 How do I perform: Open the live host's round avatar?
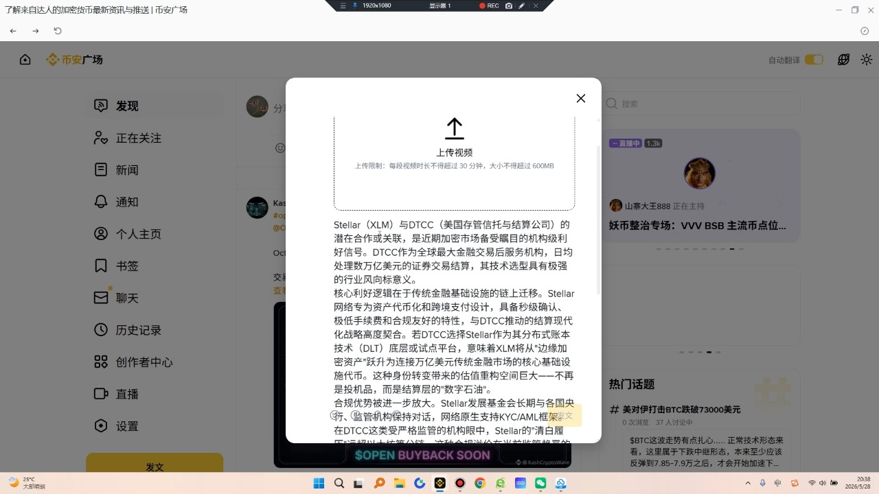[700, 174]
